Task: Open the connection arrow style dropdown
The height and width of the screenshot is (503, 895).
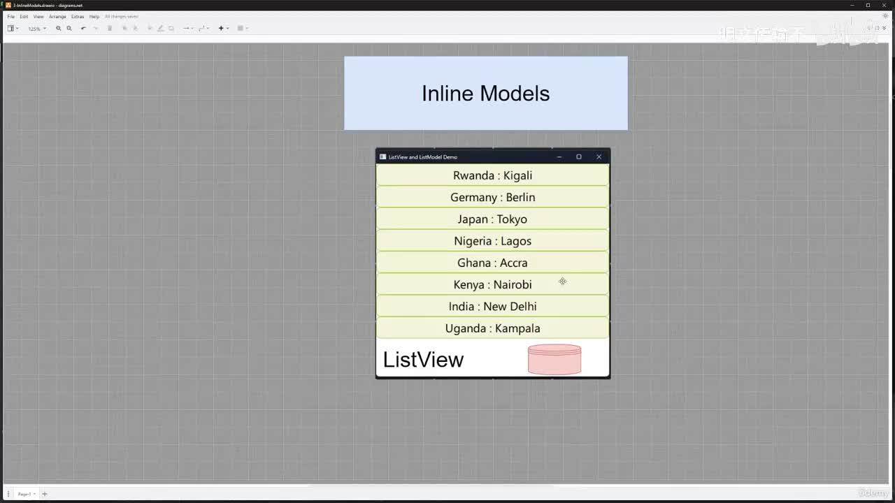Action: tap(187, 28)
